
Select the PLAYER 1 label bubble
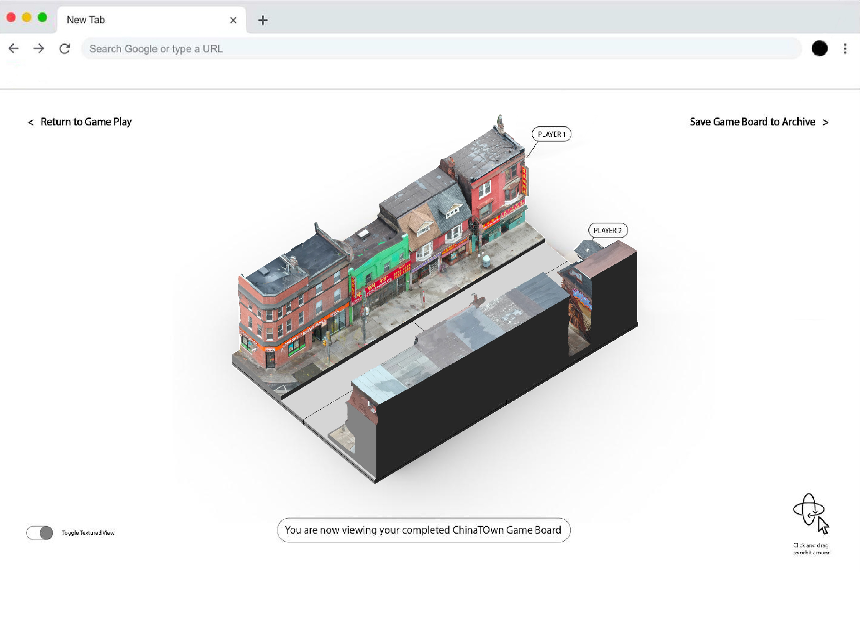tap(551, 134)
